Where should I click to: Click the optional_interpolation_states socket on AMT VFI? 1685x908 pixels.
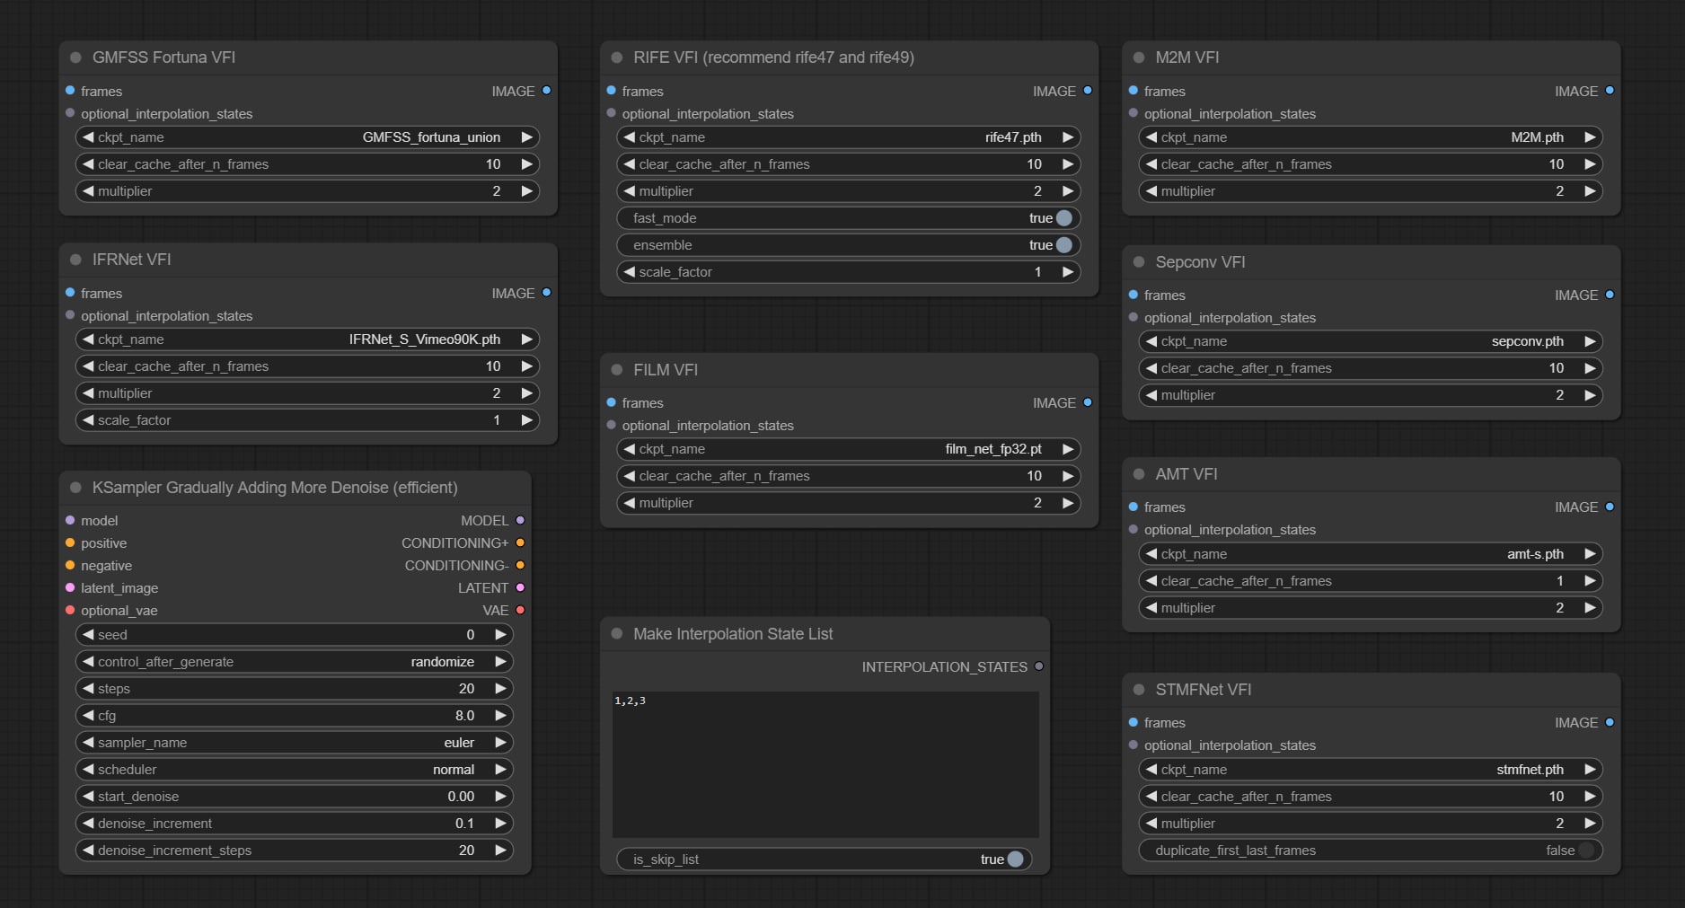[x=1134, y=529]
